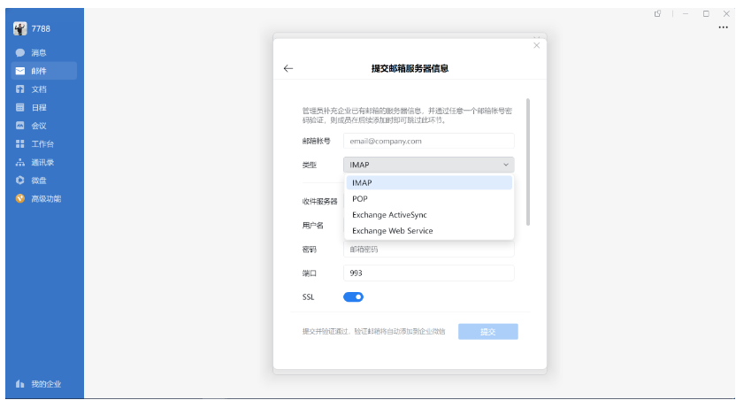Select Exchange Web Service option
This screenshot has height=400, width=736.
coord(392,231)
